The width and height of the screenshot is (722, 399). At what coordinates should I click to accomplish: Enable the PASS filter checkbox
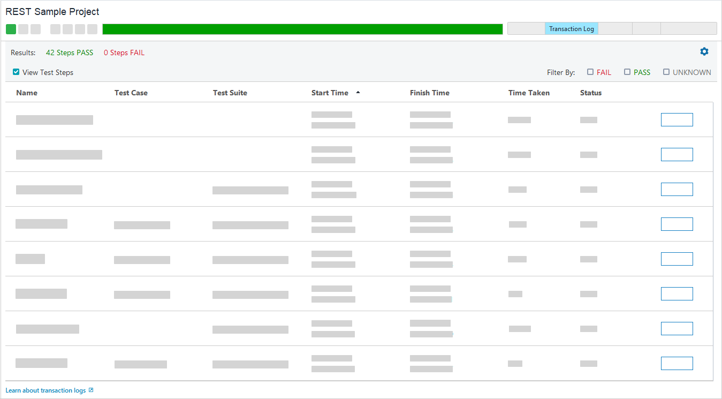pos(627,71)
